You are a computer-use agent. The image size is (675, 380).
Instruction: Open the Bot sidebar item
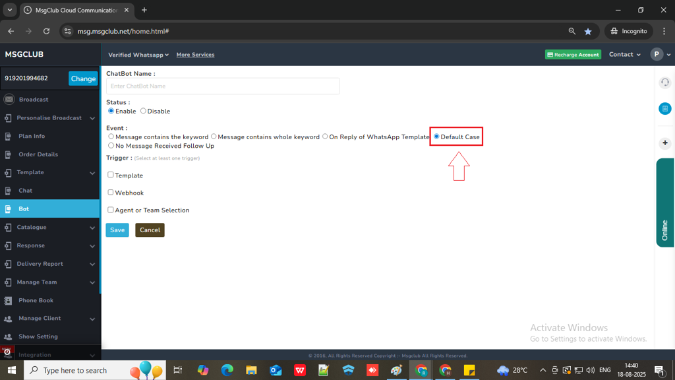tap(50, 209)
